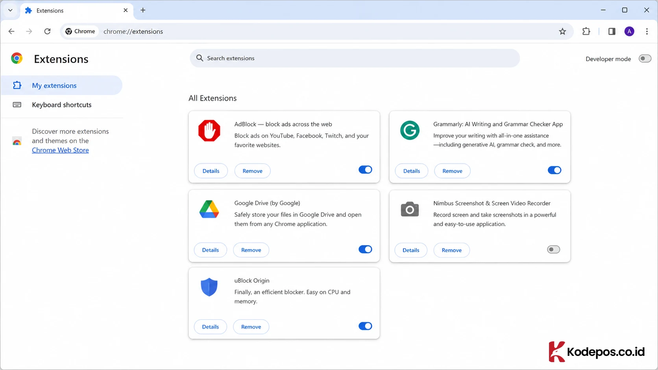Click the AdBlock red hand icon
Screen dimensions: 658x370
point(209,131)
